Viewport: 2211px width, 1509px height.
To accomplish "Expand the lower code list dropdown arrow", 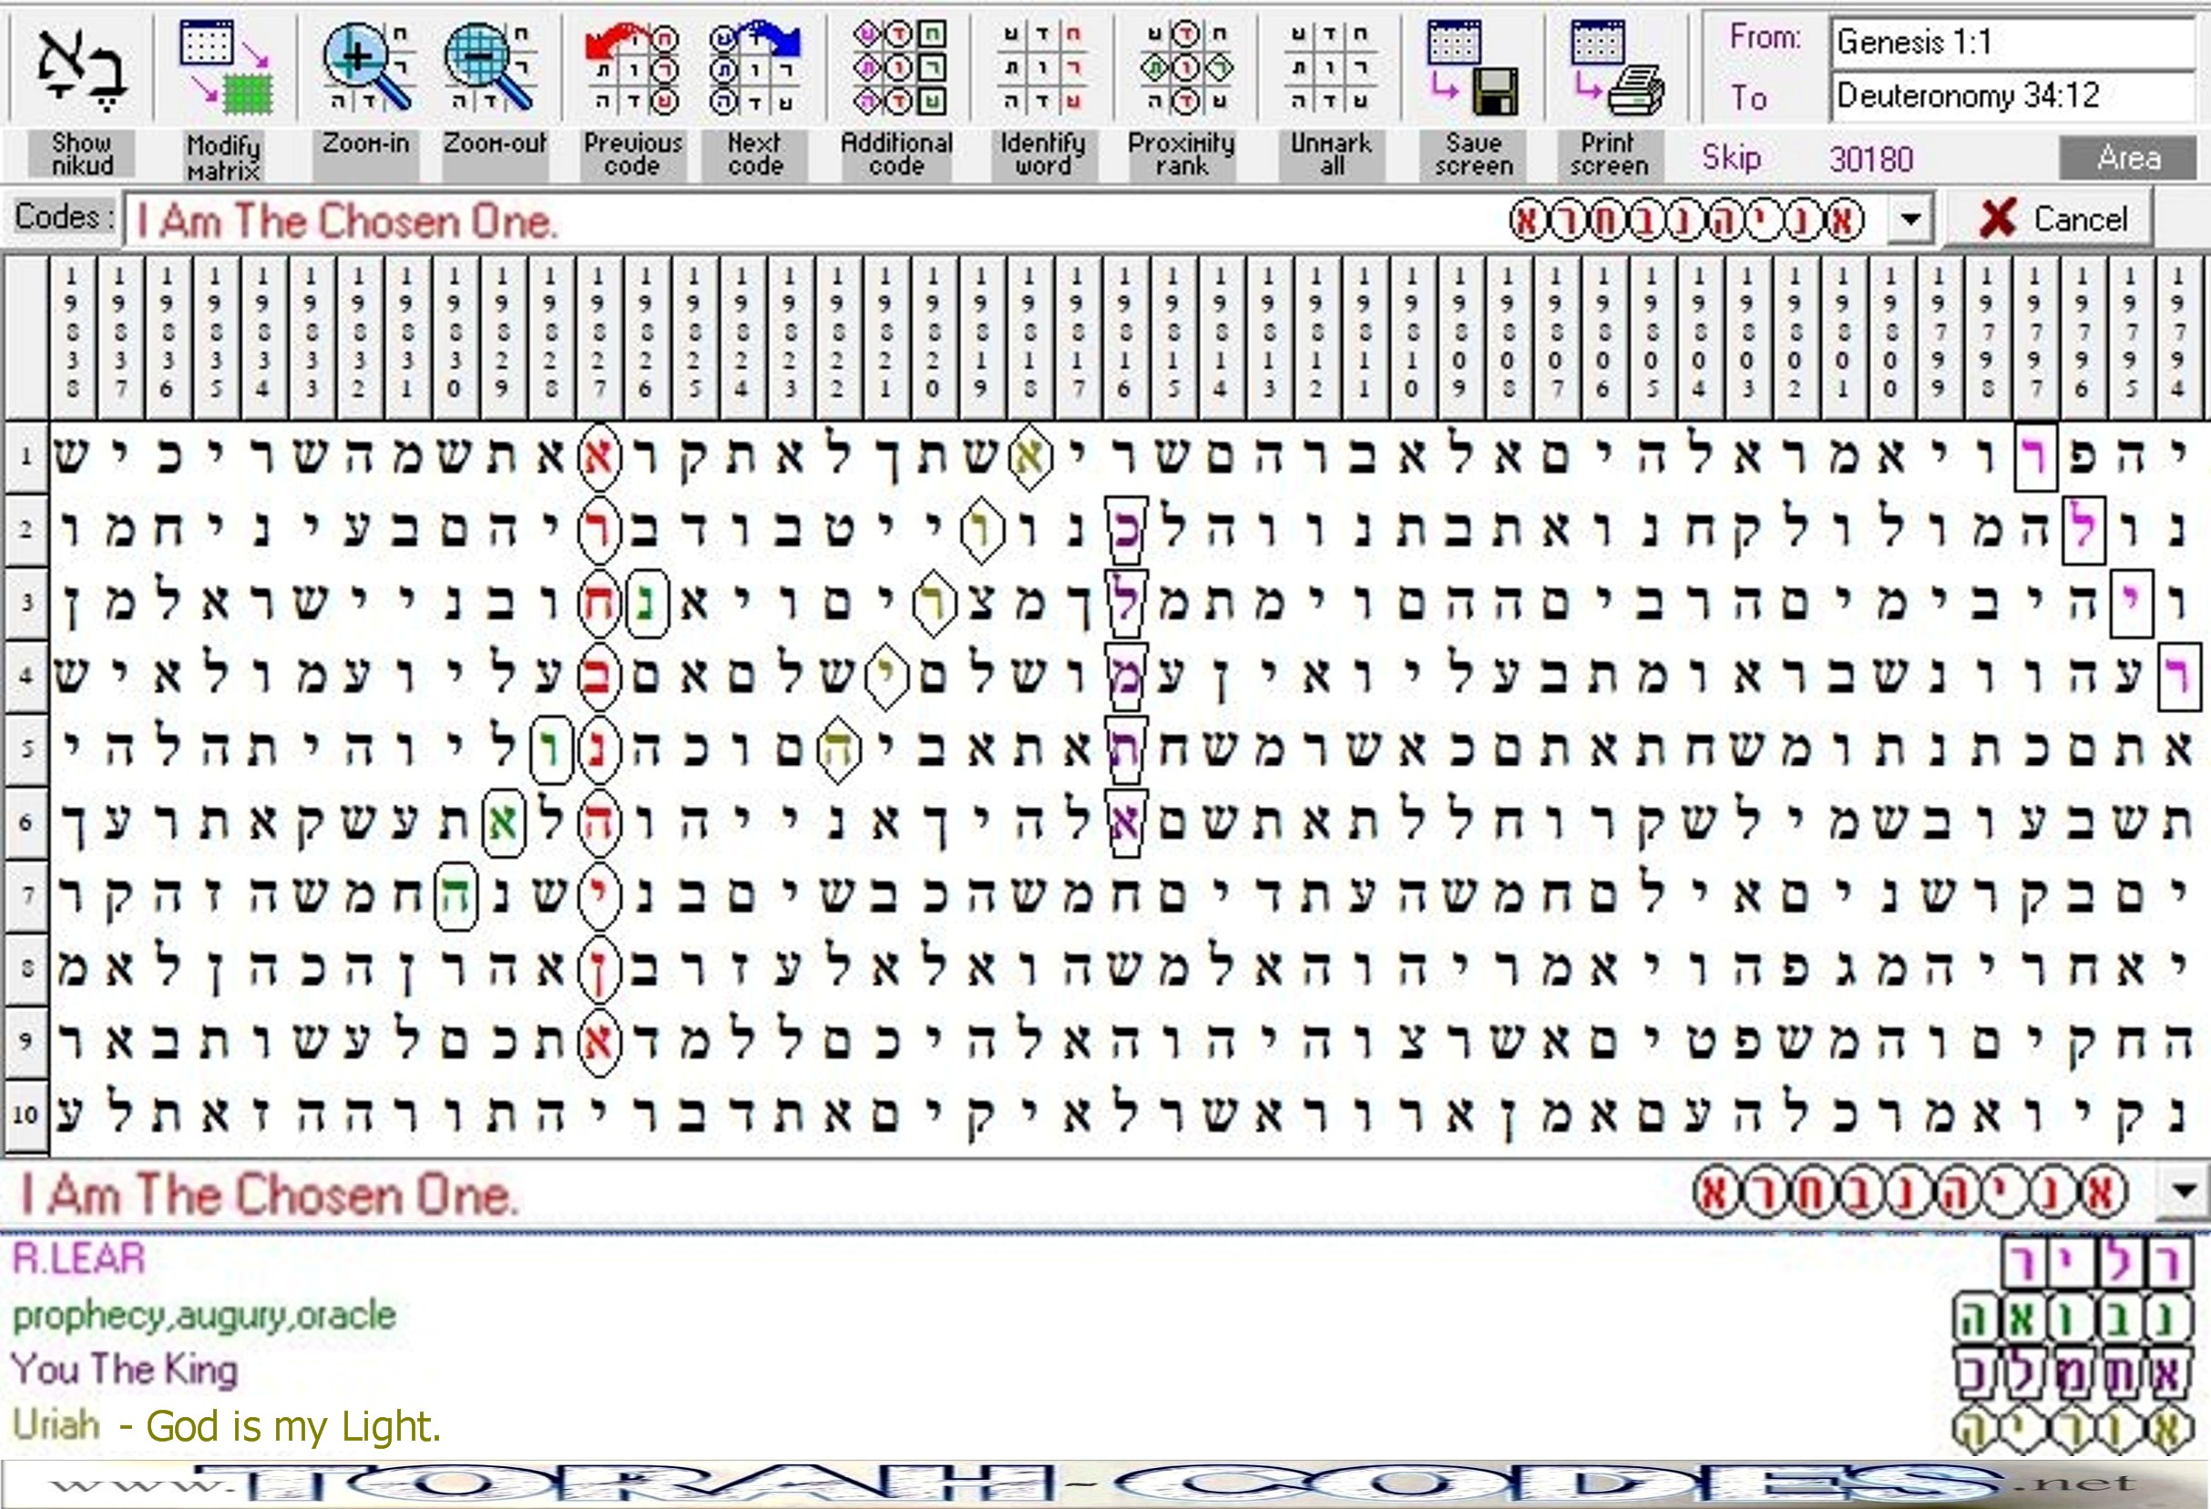I will click(x=2185, y=1190).
